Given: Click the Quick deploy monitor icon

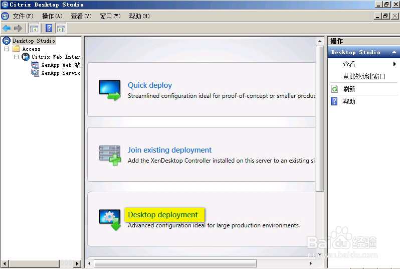Looking at the screenshot, I should [x=110, y=90].
